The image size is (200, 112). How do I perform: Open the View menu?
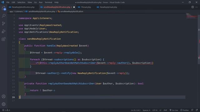[30, 2]
